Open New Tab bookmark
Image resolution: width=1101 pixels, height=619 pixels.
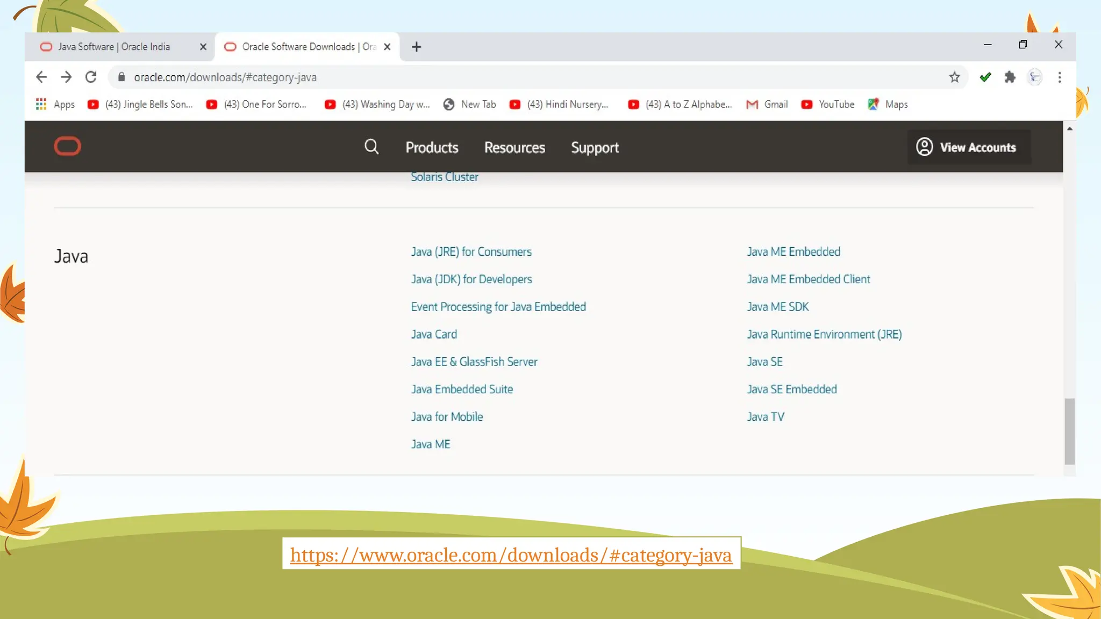(x=469, y=104)
